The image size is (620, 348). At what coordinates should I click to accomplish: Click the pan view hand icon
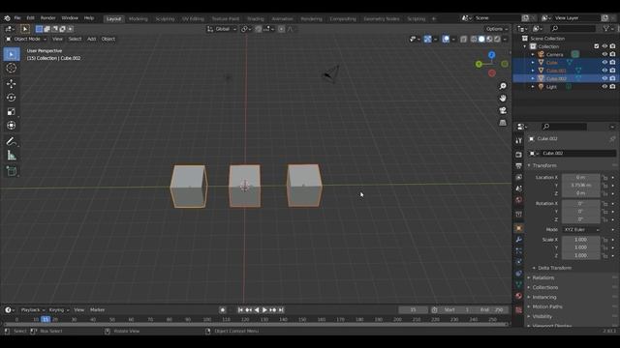pyautogui.click(x=503, y=99)
